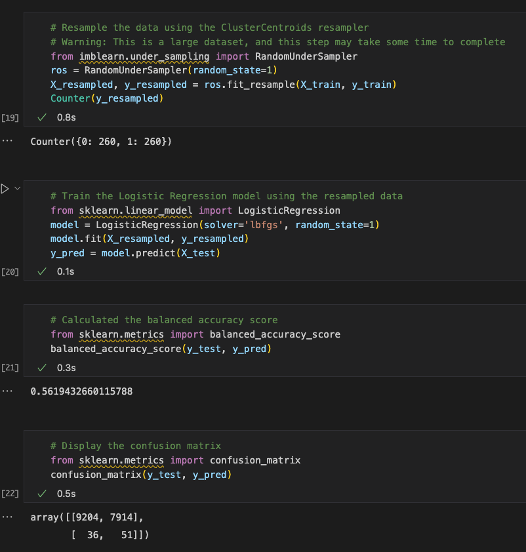Click the Counter({0: 260, 1: 260}) output

(x=101, y=142)
